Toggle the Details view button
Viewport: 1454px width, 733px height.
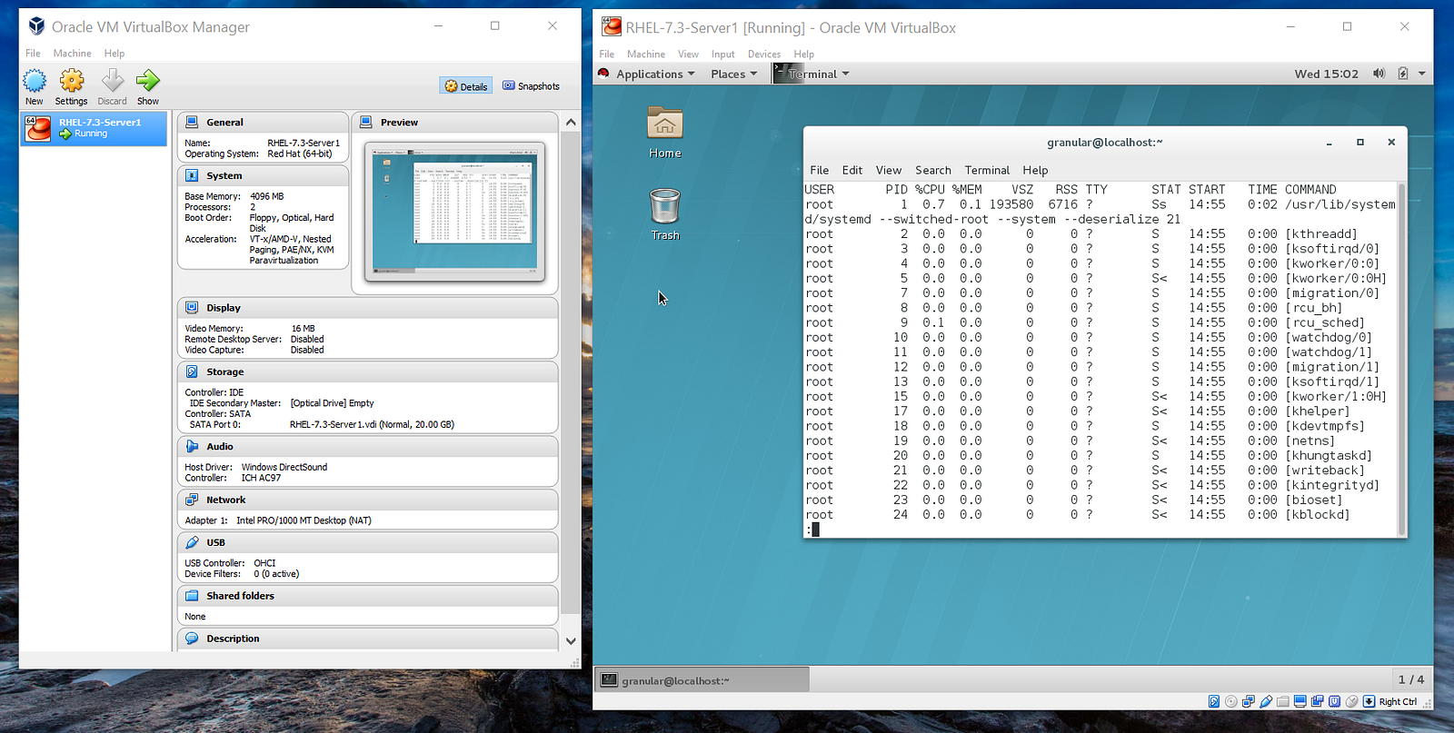coord(466,86)
